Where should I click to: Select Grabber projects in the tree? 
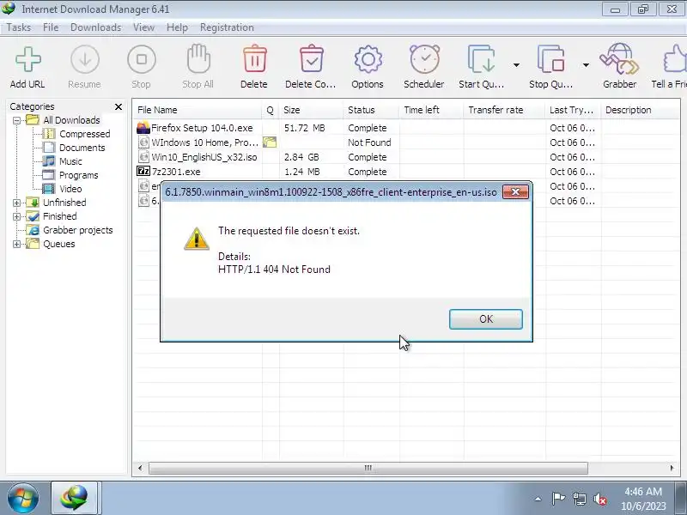click(x=77, y=230)
